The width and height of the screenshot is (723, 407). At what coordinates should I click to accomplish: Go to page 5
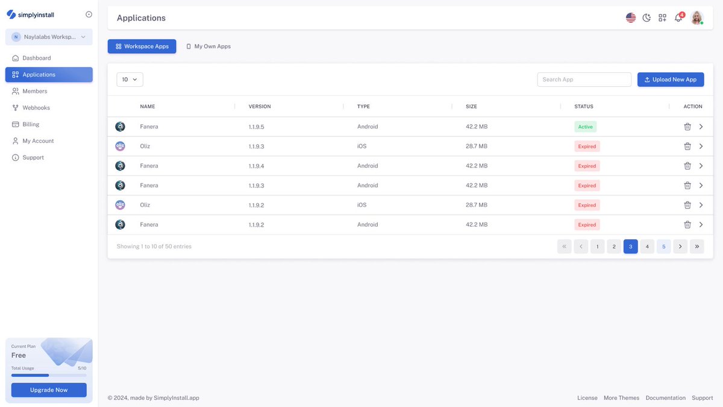(x=664, y=247)
